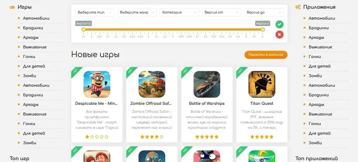Open the Battle of Warships ship icon

coord(207,84)
